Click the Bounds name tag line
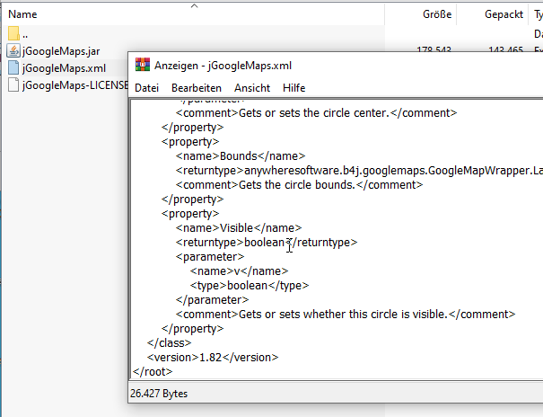Viewport: 543px width, 417px height. (x=241, y=155)
